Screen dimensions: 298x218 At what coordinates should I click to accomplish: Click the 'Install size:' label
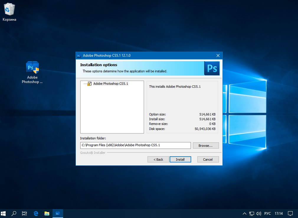coord(157,119)
